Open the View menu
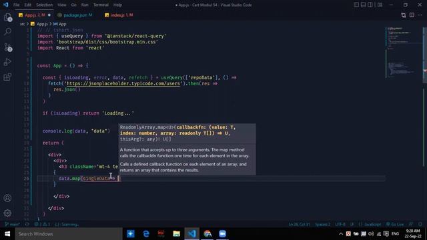Viewport: 427px width, 240px height. [x=62, y=5]
